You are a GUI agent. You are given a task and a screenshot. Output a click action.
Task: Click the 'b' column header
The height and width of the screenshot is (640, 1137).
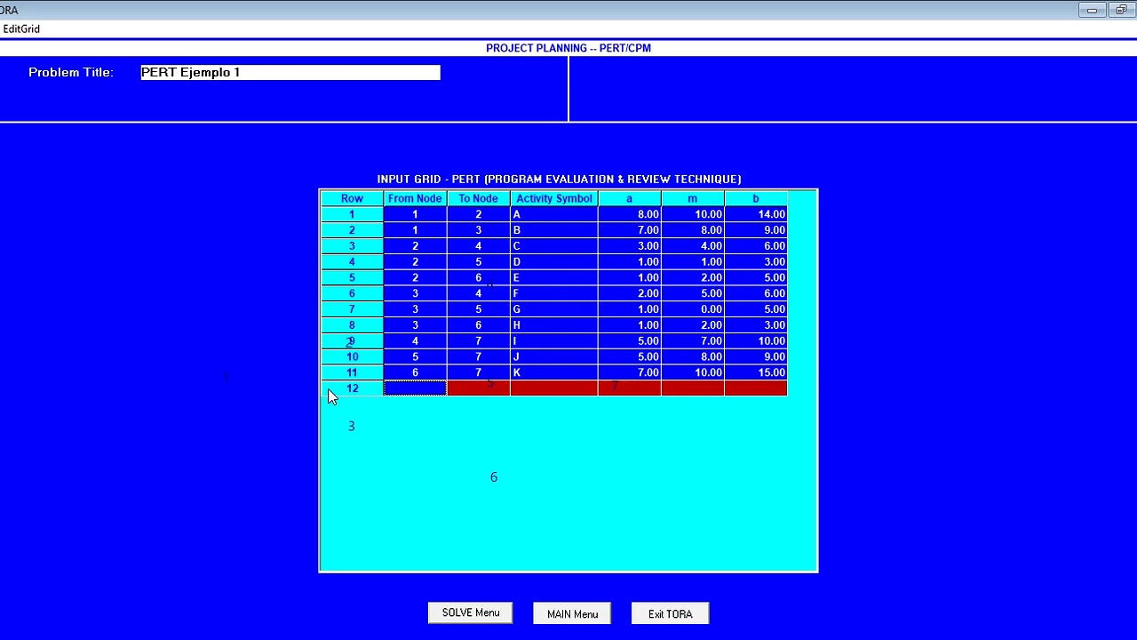[755, 198]
